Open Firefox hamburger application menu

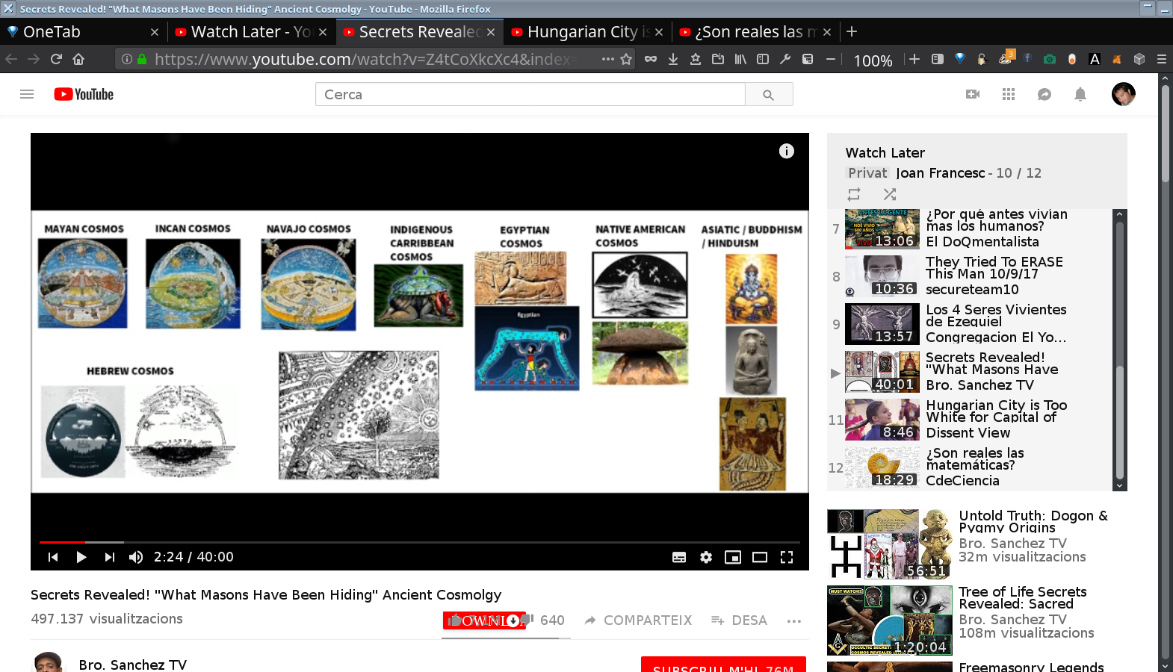click(x=1162, y=59)
